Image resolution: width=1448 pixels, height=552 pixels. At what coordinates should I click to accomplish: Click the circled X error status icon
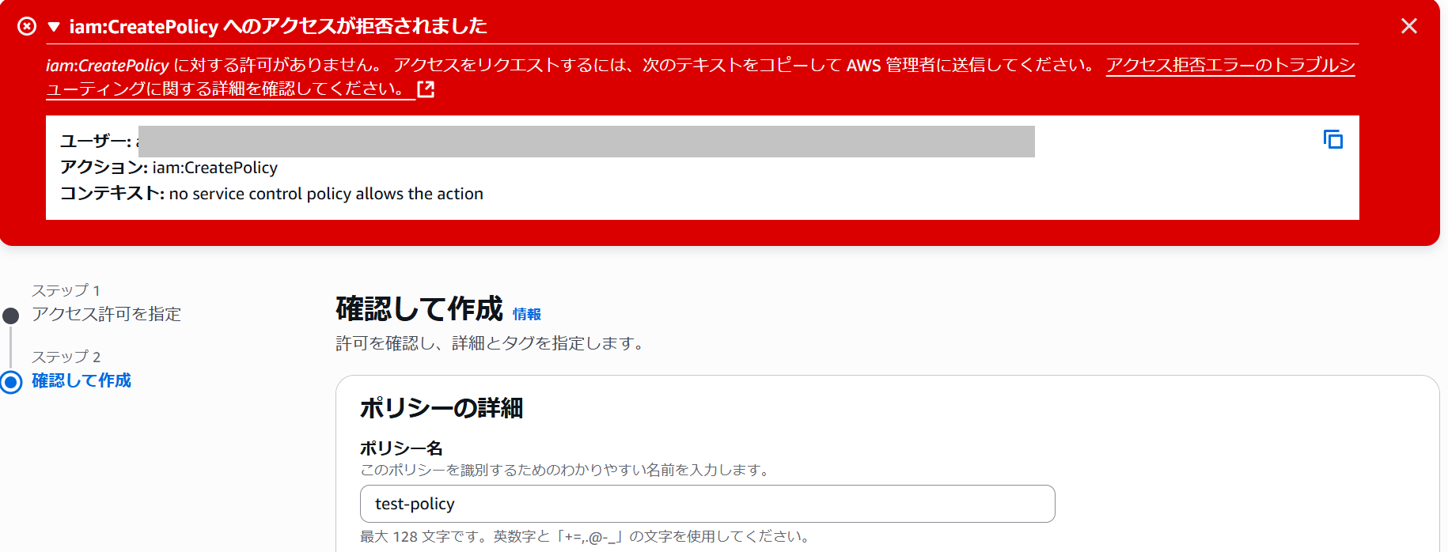click(x=27, y=27)
